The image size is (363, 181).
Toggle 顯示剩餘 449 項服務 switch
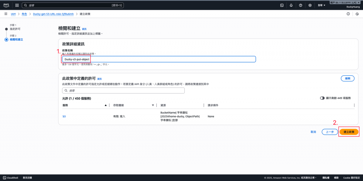(x=322, y=98)
